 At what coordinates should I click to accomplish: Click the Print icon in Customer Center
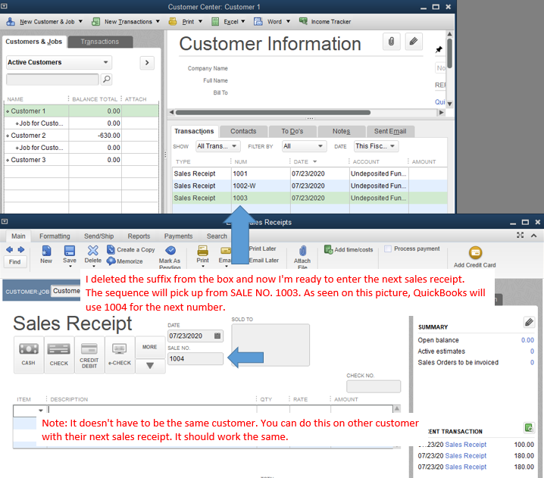point(173,21)
